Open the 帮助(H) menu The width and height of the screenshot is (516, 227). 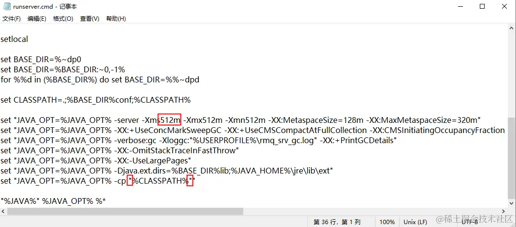(116, 19)
